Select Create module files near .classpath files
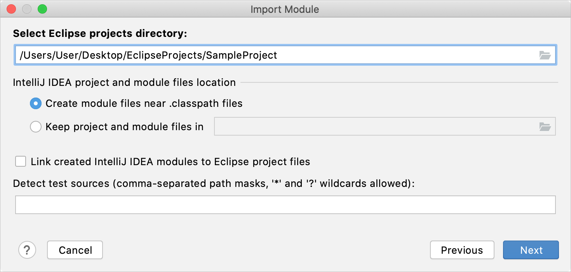 36,104
